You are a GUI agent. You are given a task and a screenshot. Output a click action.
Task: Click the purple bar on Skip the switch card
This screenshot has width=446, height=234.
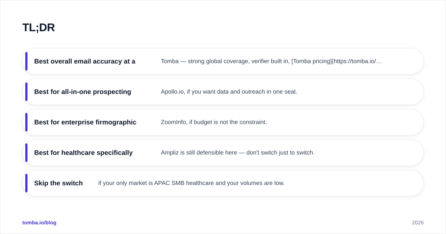click(26, 183)
